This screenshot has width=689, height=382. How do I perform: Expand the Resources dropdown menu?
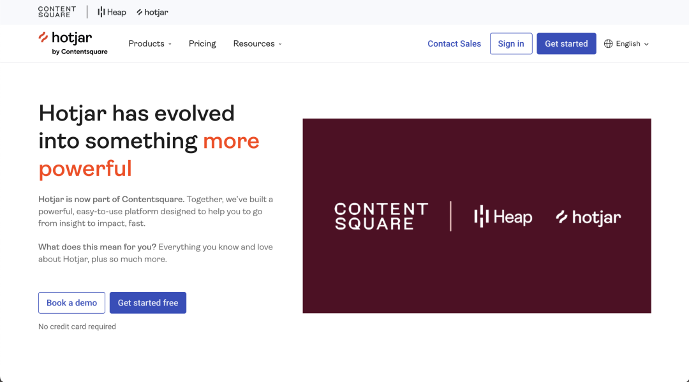point(257,44)
